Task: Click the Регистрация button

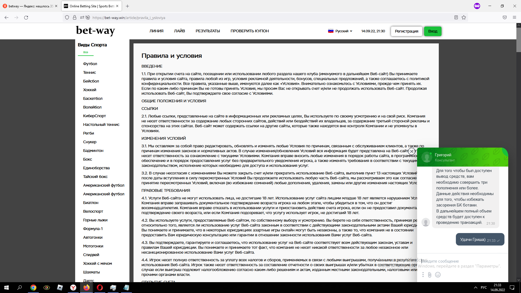Action: point(406,31)
